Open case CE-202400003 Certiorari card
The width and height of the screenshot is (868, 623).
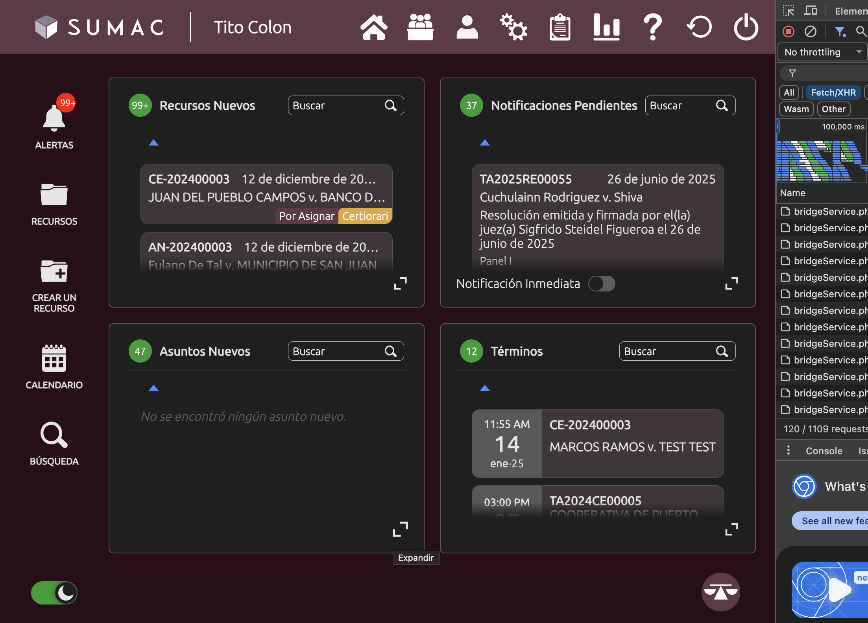[x=266, y=194]
